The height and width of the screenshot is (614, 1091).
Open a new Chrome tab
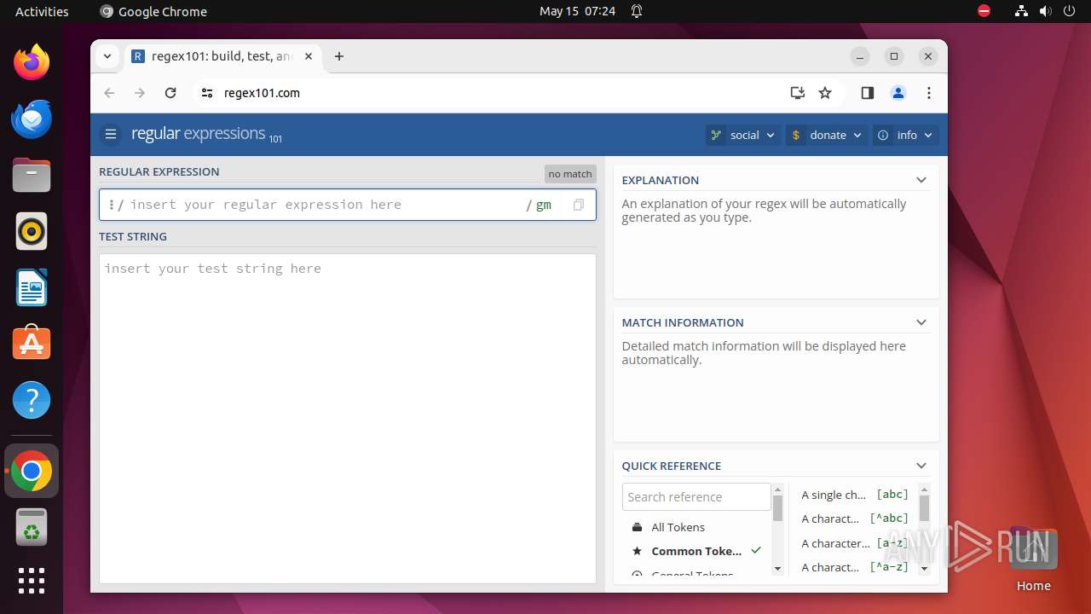(x=339, y=56)
